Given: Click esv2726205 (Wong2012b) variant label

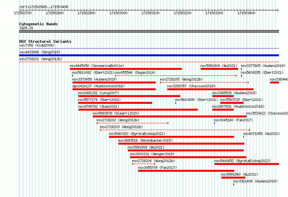Looking at the screenshot, I should click(x=181, y=79).
